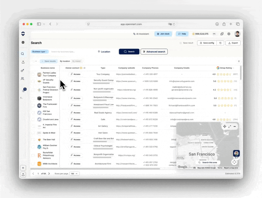
Task: Click Save config button
Action: pos(207,43)
